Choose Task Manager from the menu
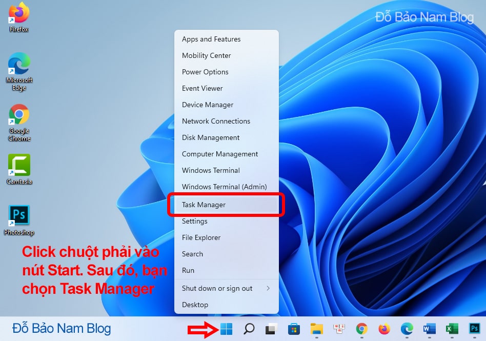Image resolution: width=486 pixels, height=341 pixels. pos(227,205)
